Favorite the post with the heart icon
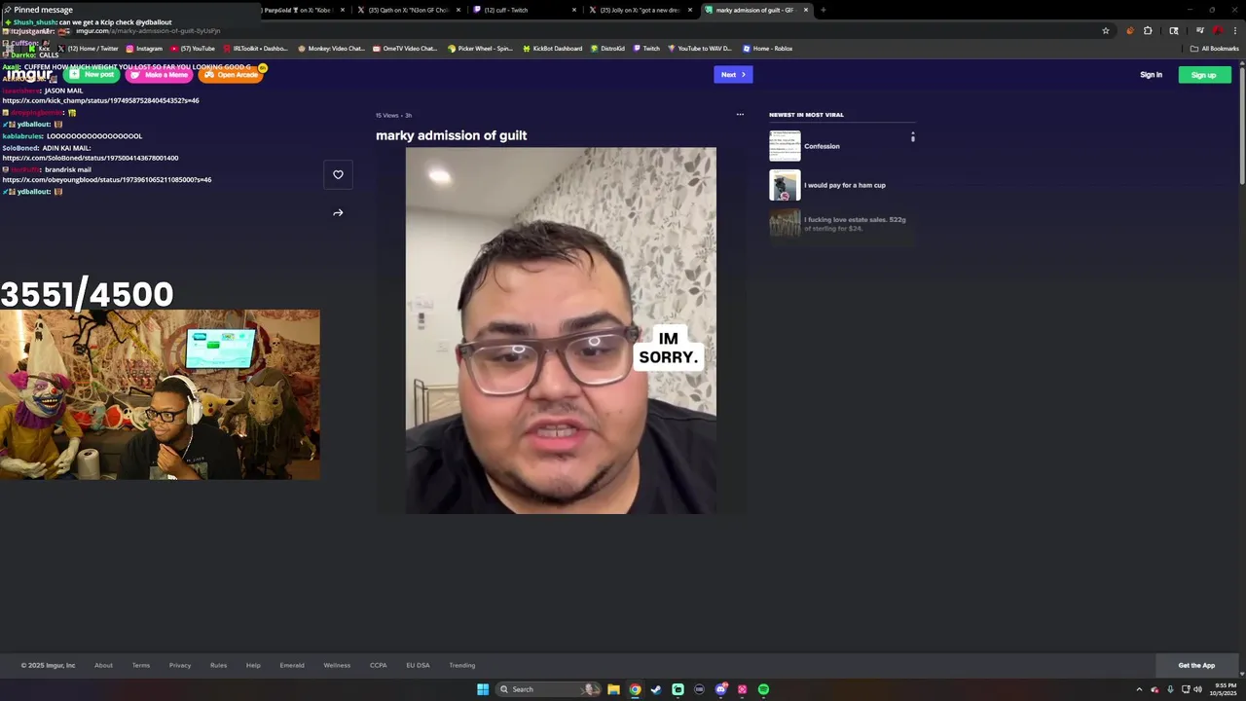 pos(338,174)
